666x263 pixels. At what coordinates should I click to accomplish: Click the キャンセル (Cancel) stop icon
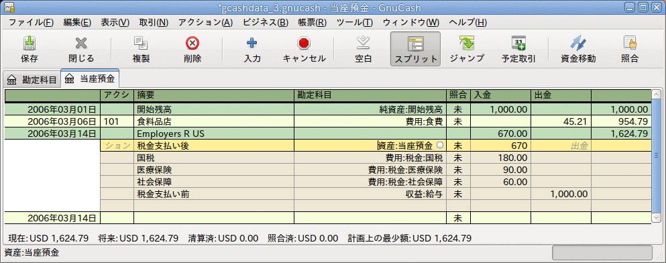point(304,43)
